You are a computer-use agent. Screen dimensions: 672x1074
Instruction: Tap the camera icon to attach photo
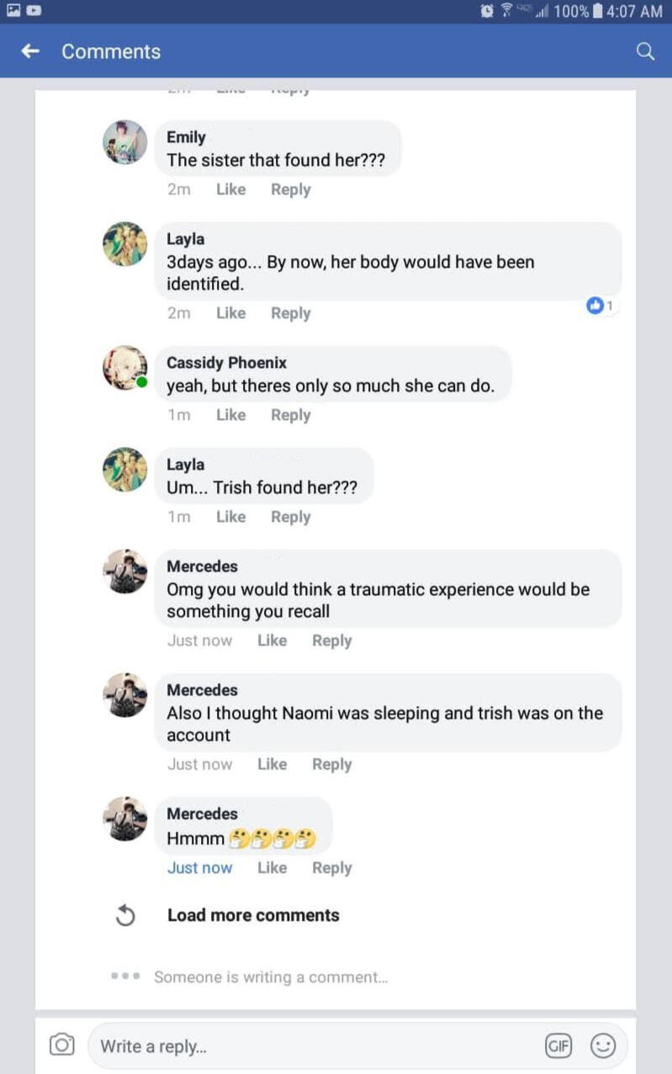click(61, 1045)
